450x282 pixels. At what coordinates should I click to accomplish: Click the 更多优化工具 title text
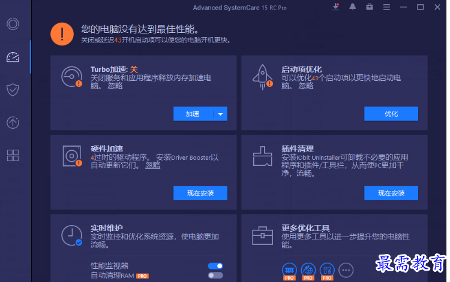(x=305, y=228)
